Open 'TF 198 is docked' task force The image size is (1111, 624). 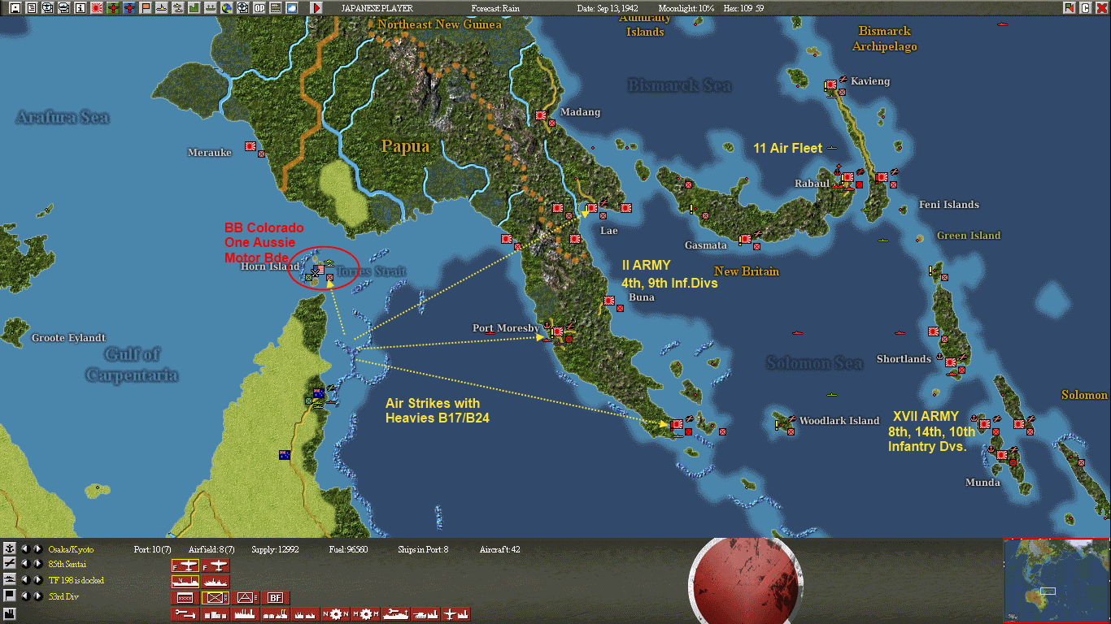[x=76, y=581]
